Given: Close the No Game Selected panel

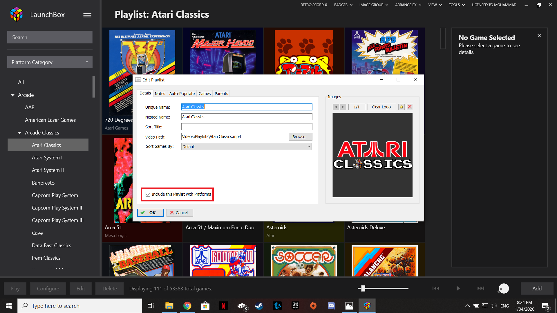Looking at the screenshot, I should (x=539, y=36).
